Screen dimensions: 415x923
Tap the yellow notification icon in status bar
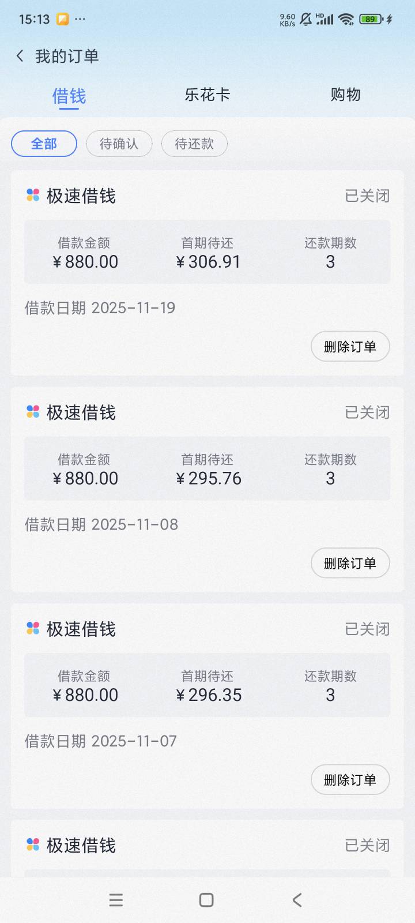pos(62,19)
